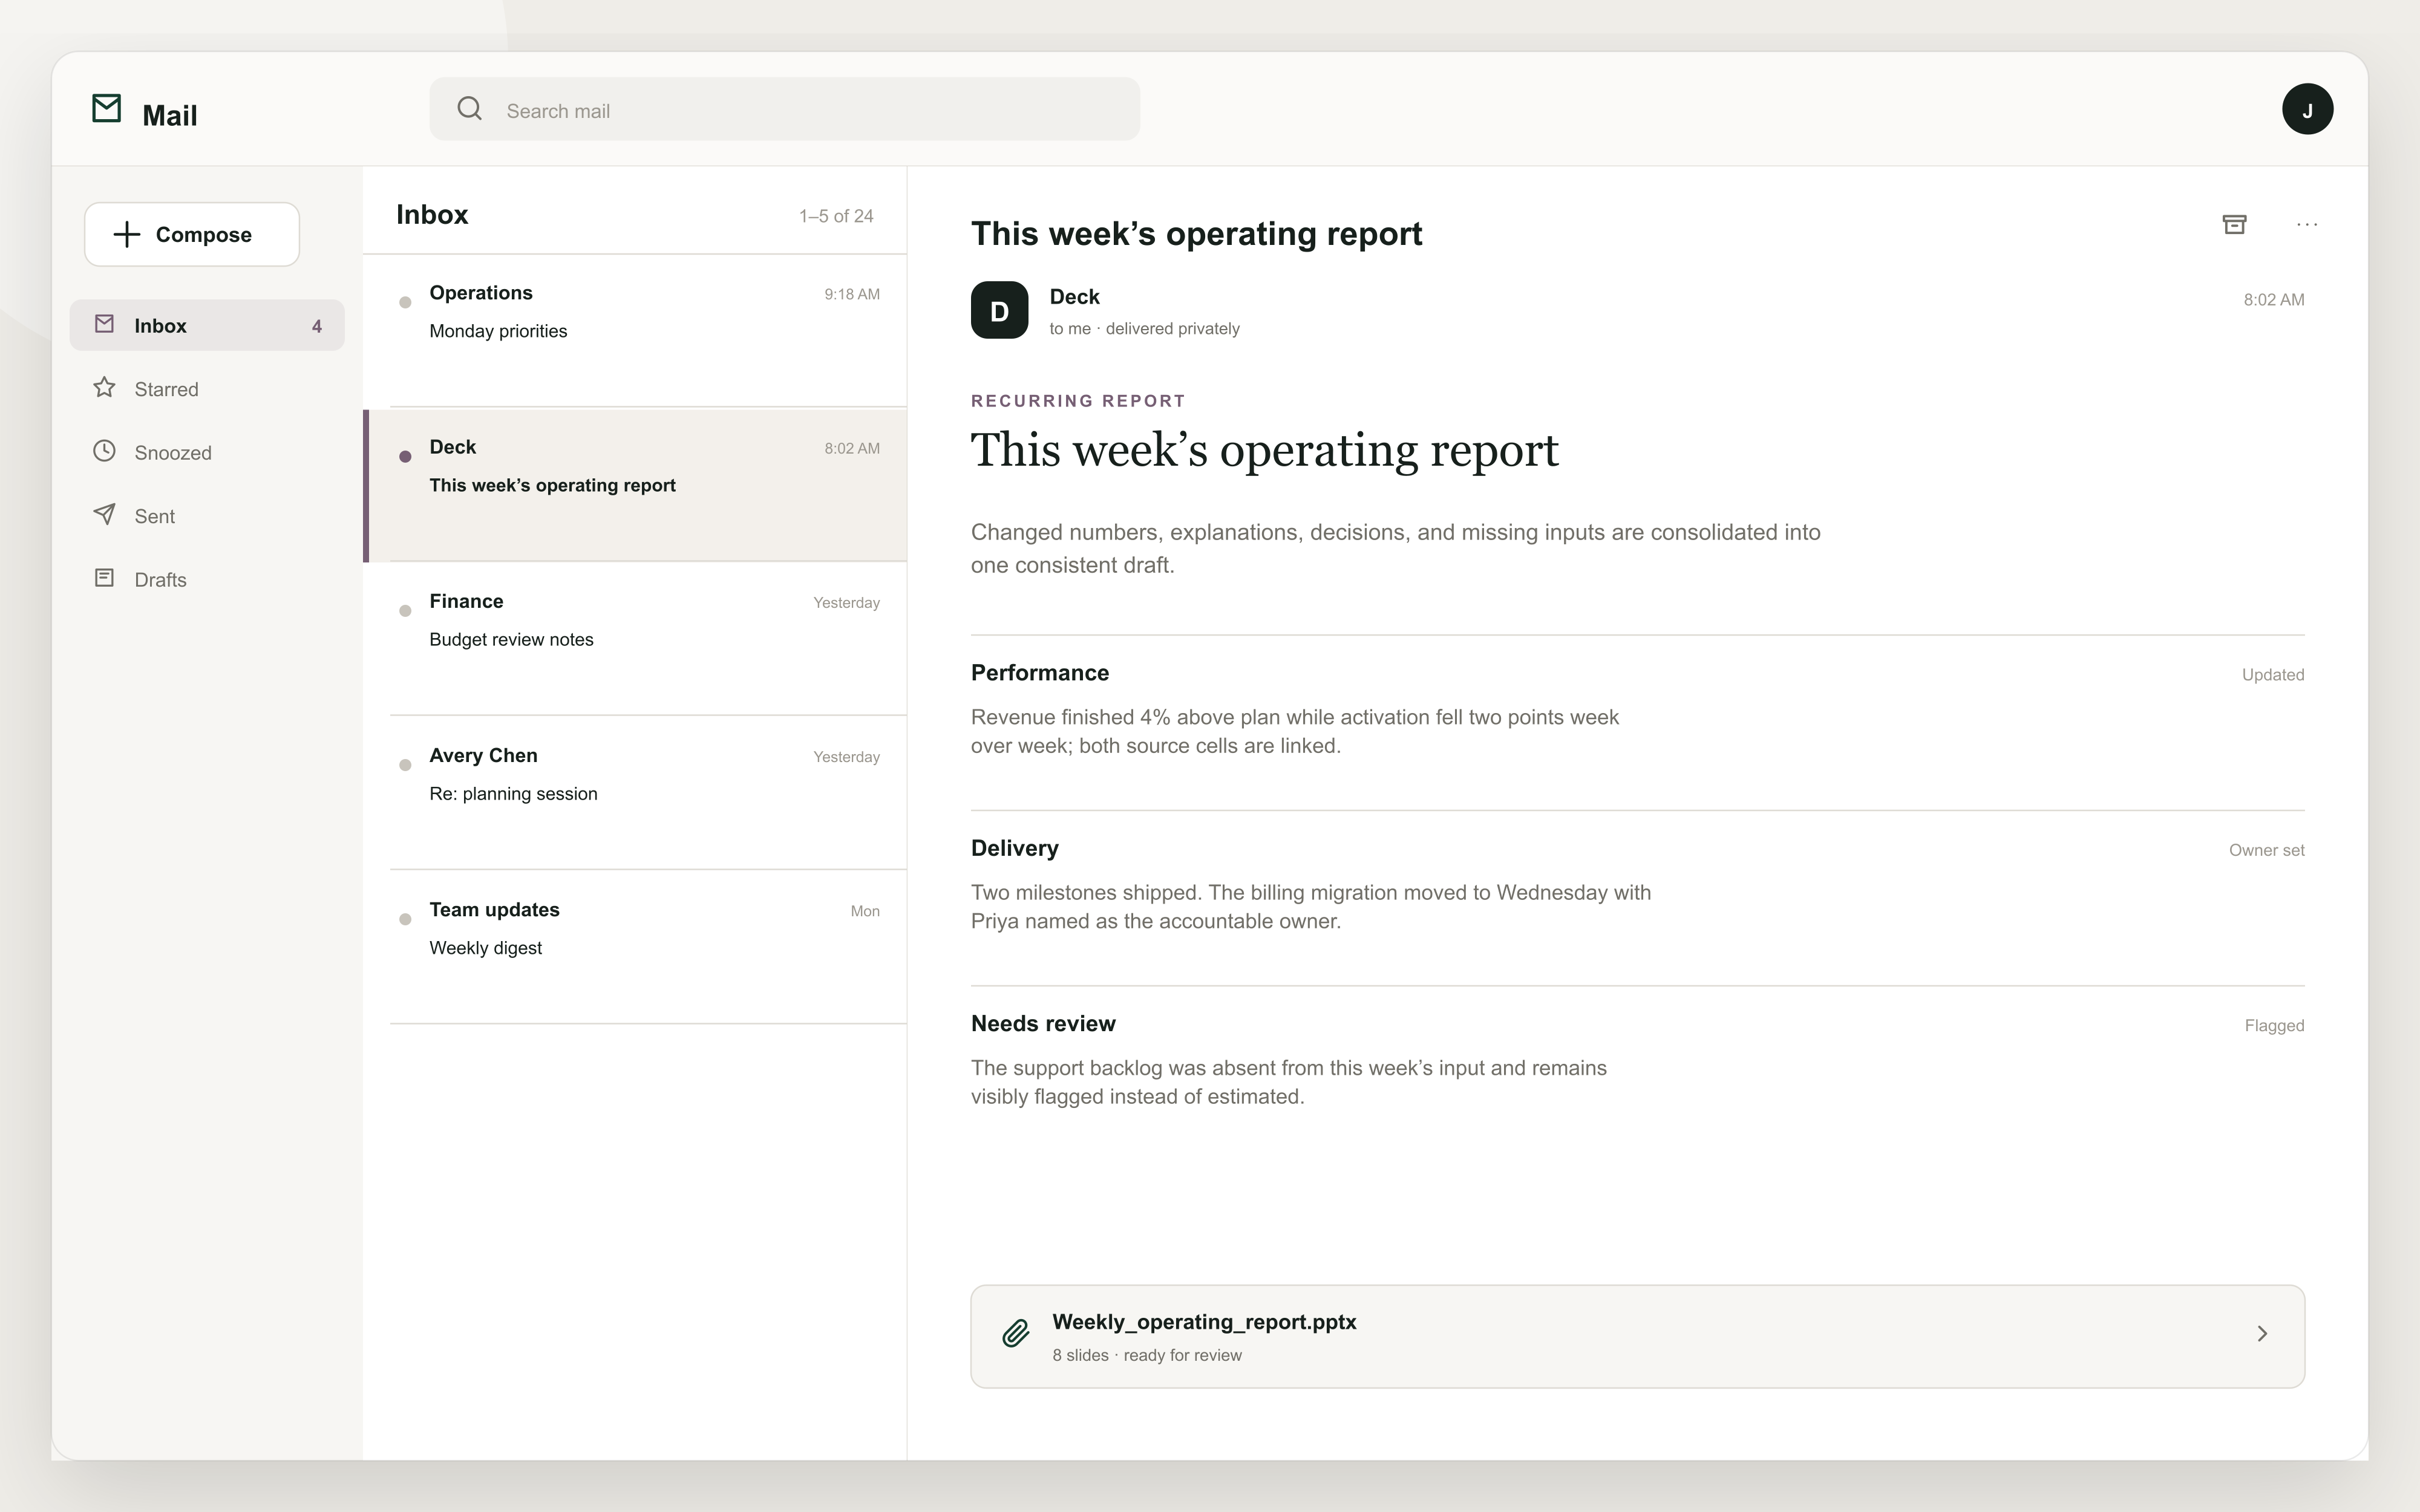The image size is (2420, 1512).
Task: Focus the Search mail field
Action: click(784, 109)
